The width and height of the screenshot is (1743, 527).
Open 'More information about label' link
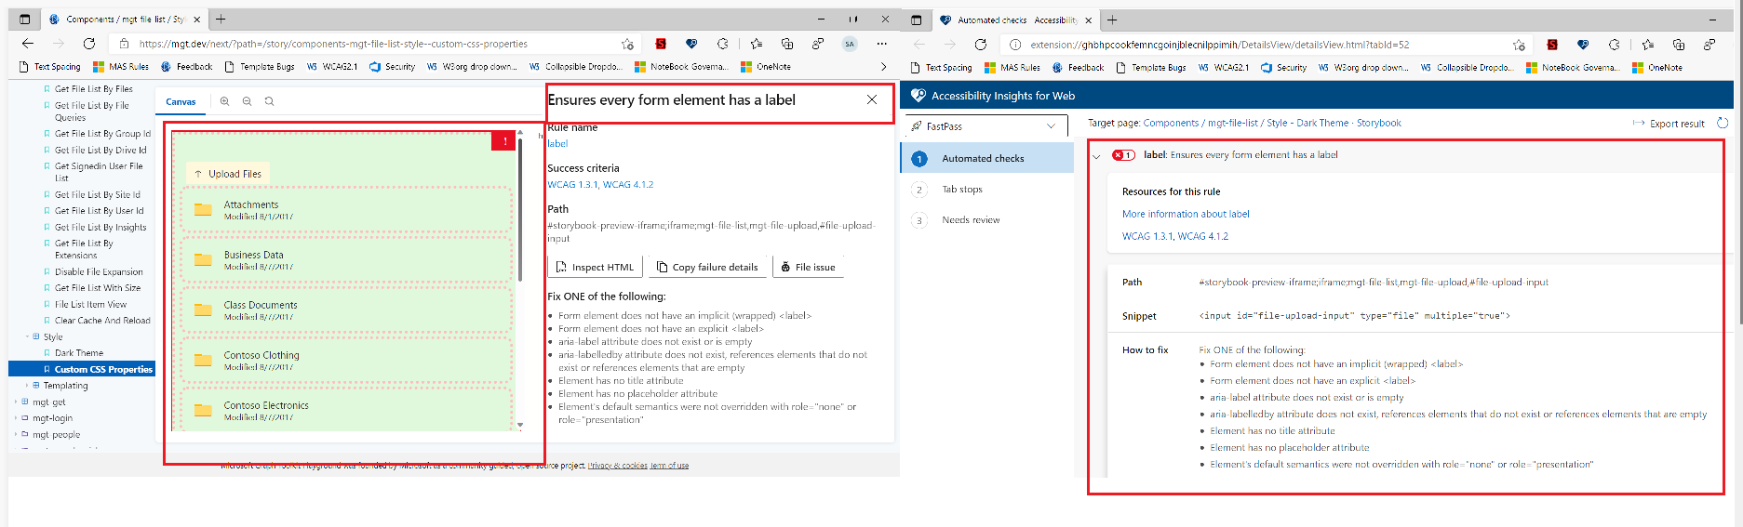coord(1186,214)
